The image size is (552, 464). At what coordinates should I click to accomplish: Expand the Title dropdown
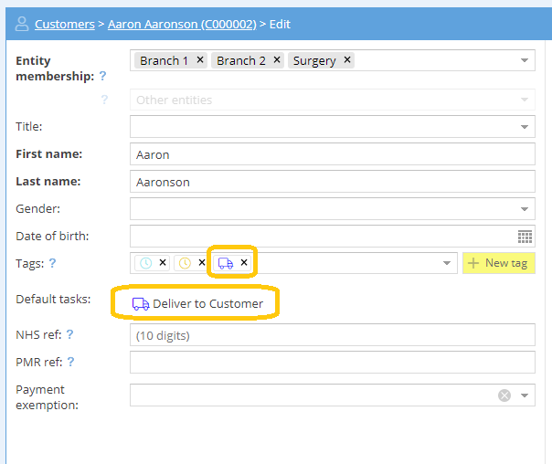point(525,127)
